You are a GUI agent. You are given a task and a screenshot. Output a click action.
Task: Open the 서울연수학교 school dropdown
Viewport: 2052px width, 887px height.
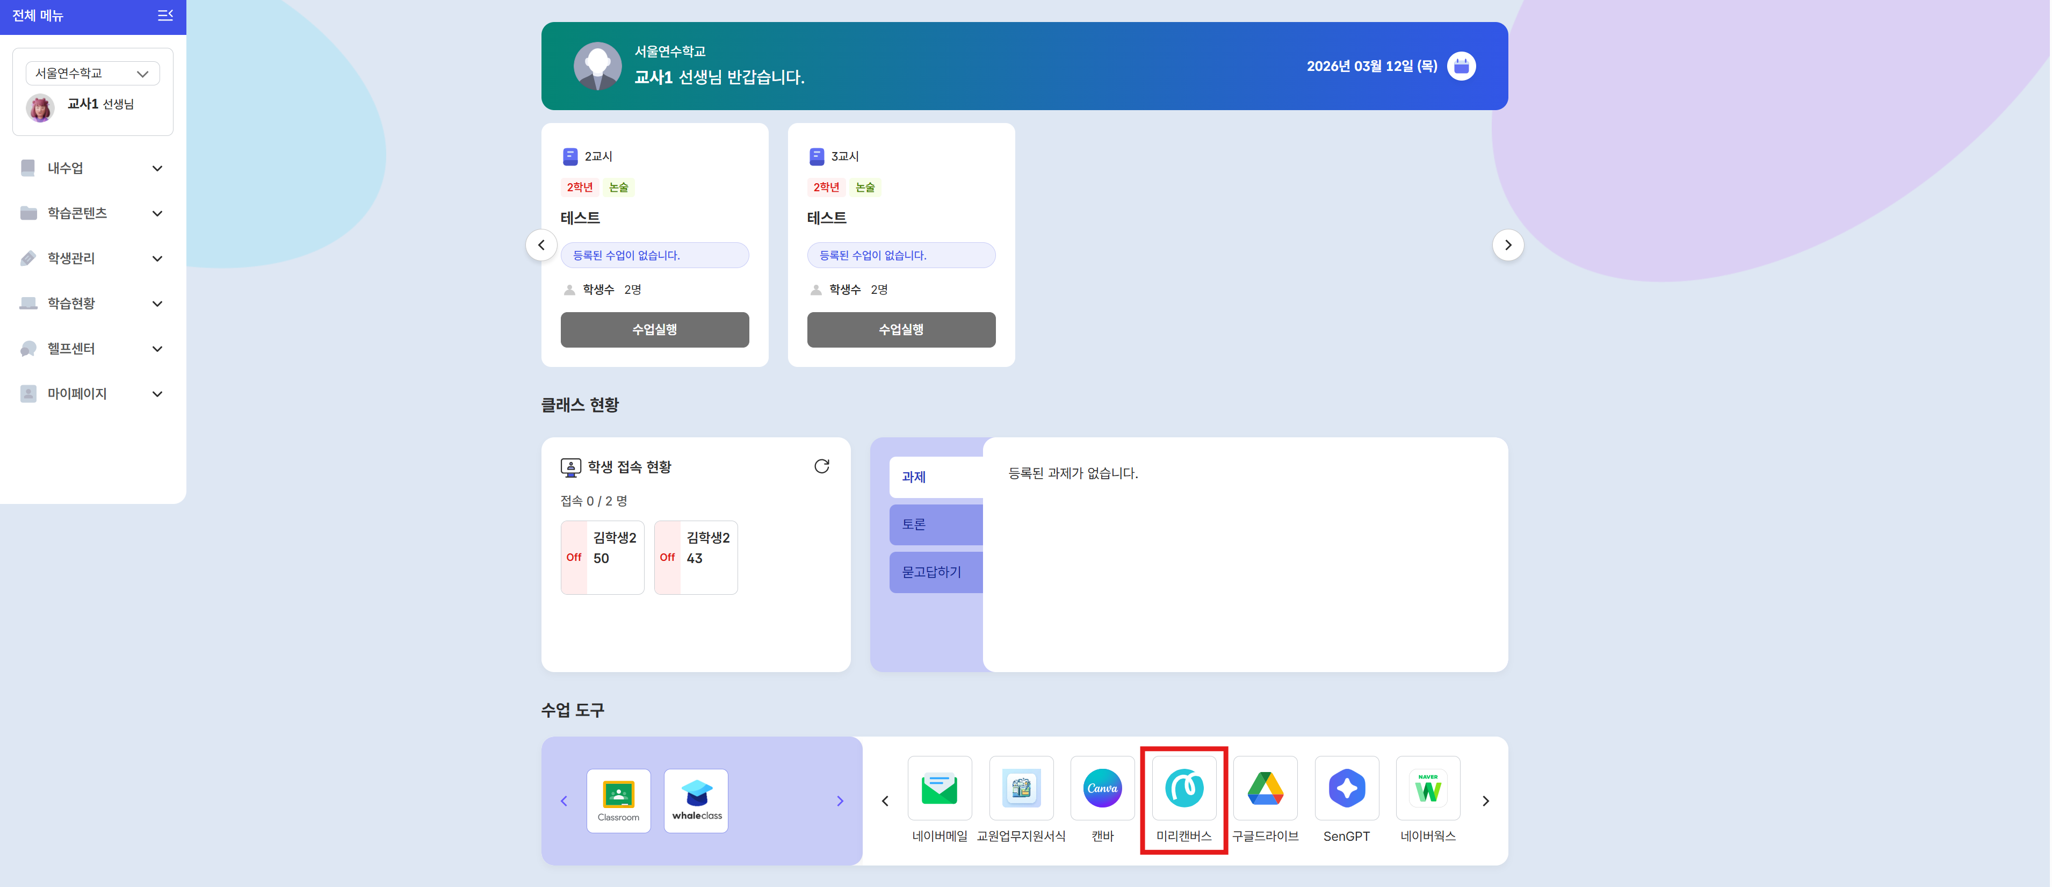[x=92, y=73]
